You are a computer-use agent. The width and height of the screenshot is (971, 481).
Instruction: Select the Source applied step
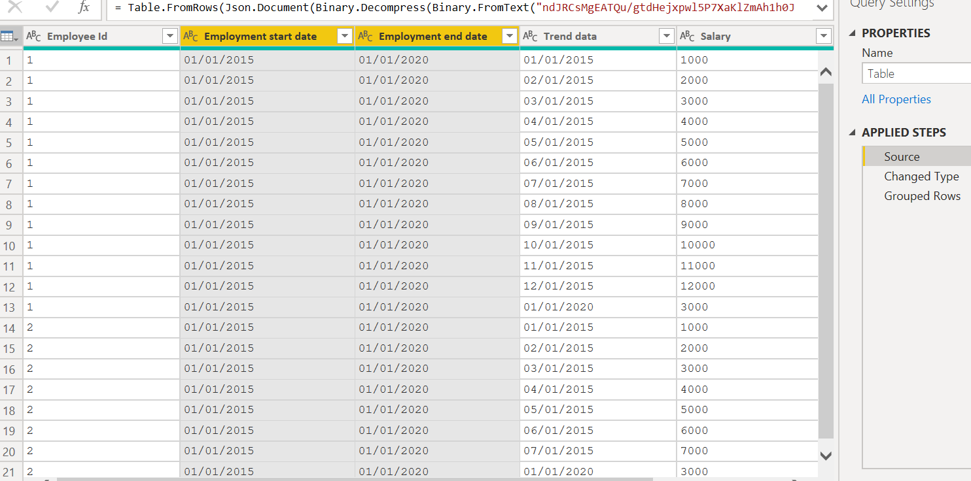point(917,156)
